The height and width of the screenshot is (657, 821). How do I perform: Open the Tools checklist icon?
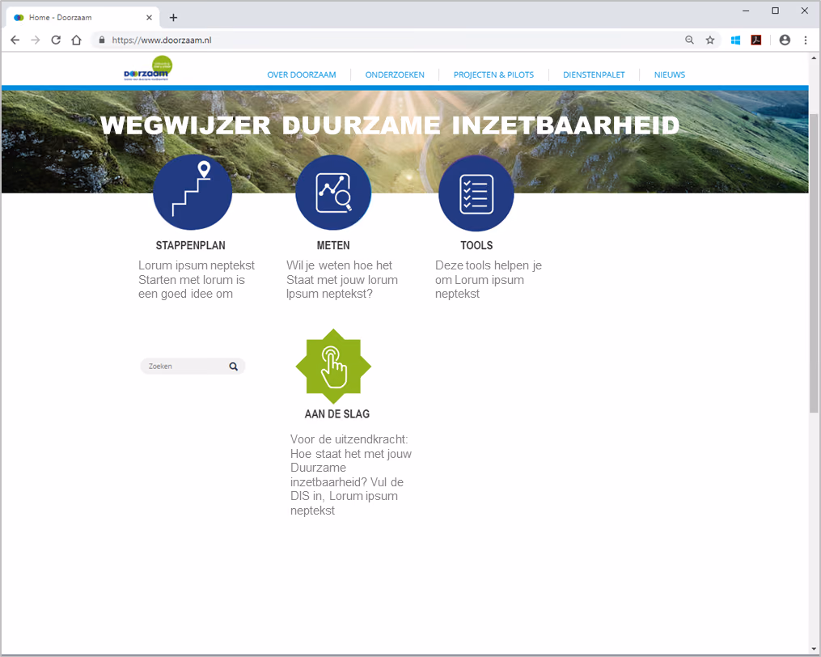476,193
